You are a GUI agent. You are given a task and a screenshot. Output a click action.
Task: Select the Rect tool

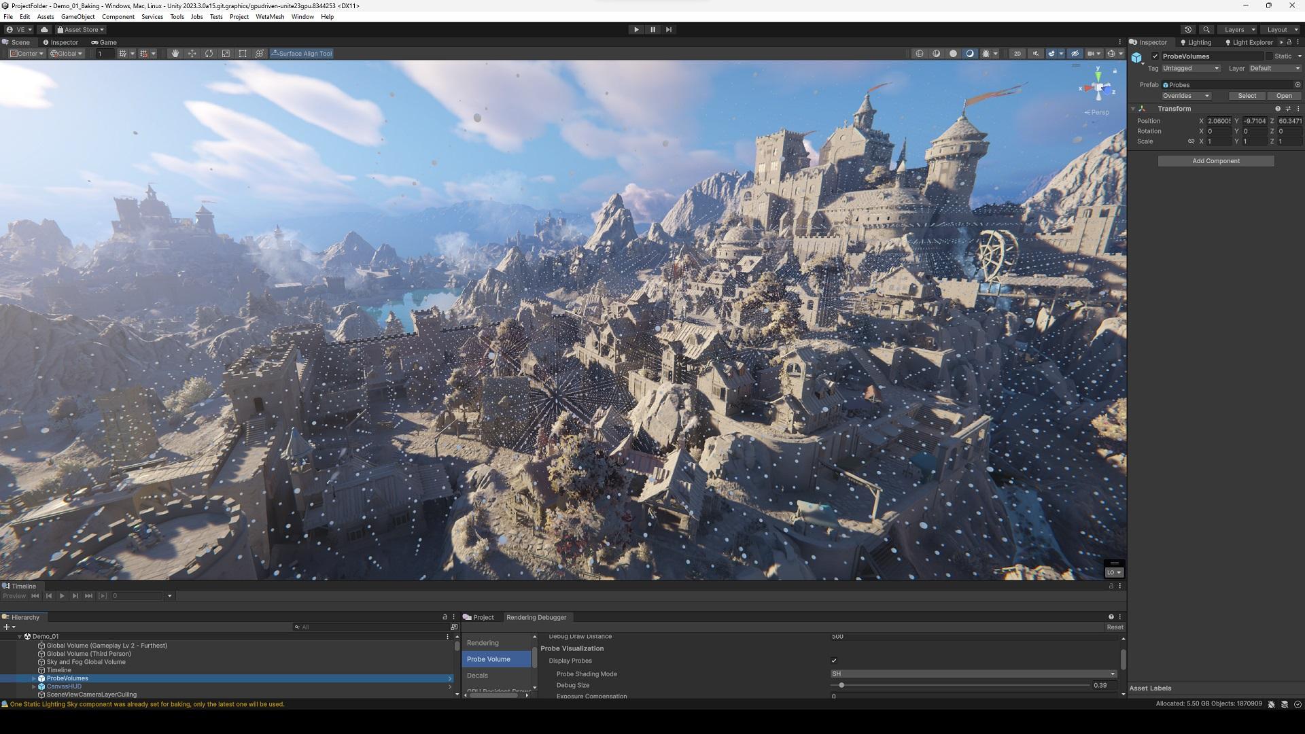point(243,54)
